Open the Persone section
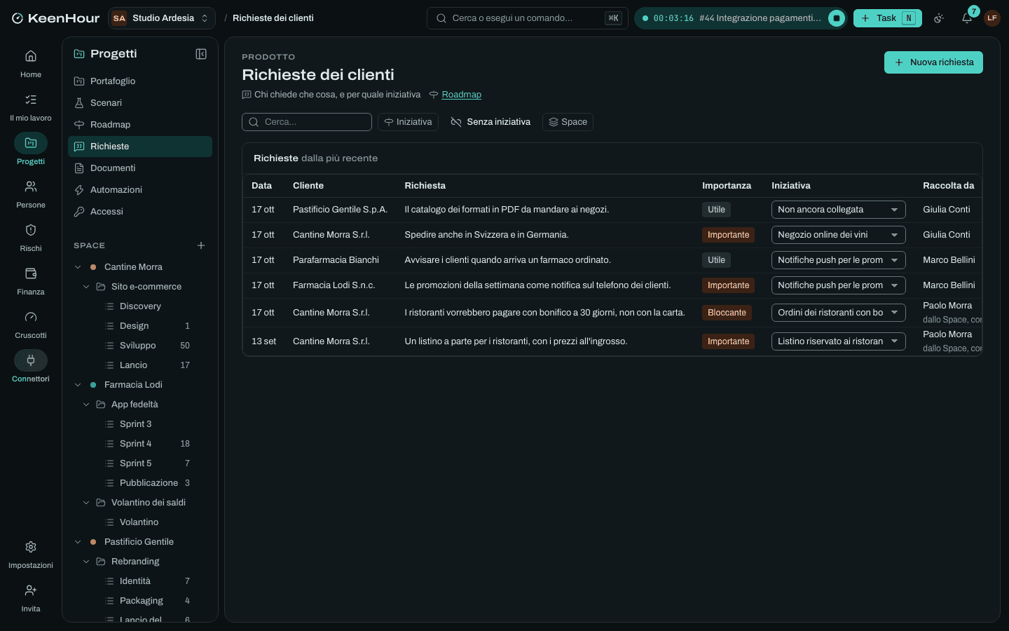 (x=31, y=194)
